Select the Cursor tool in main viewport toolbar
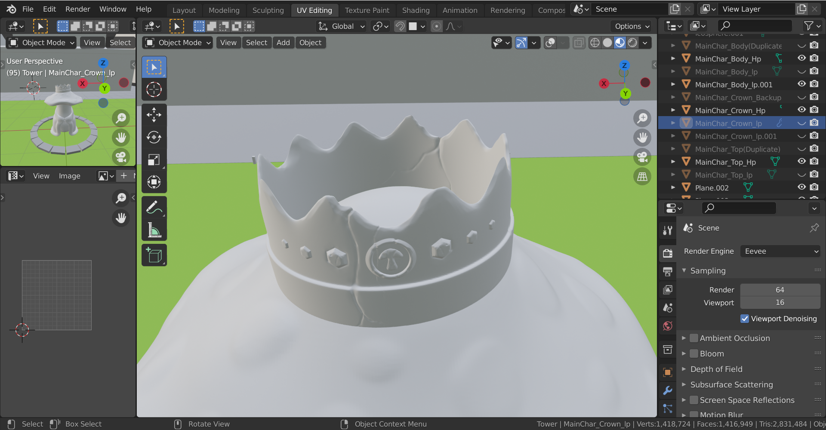826x430 pixels. click(154, 89)
